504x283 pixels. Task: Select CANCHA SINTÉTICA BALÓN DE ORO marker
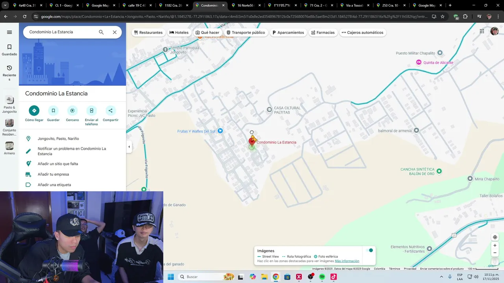439,171
